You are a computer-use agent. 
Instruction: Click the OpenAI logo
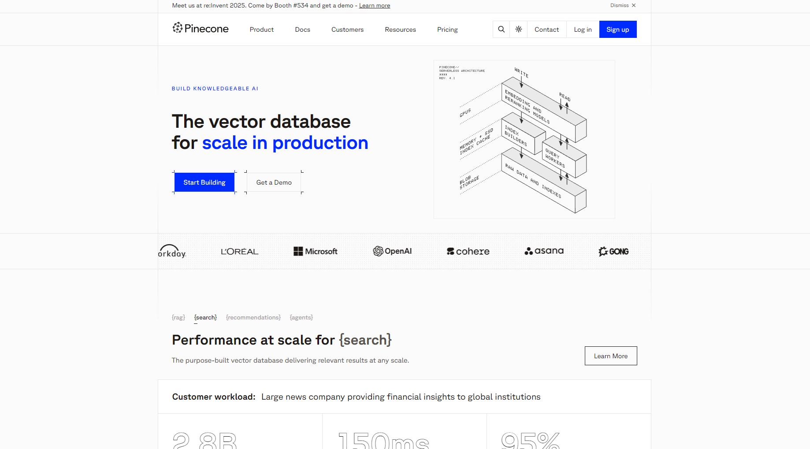(x=392, y=251)
